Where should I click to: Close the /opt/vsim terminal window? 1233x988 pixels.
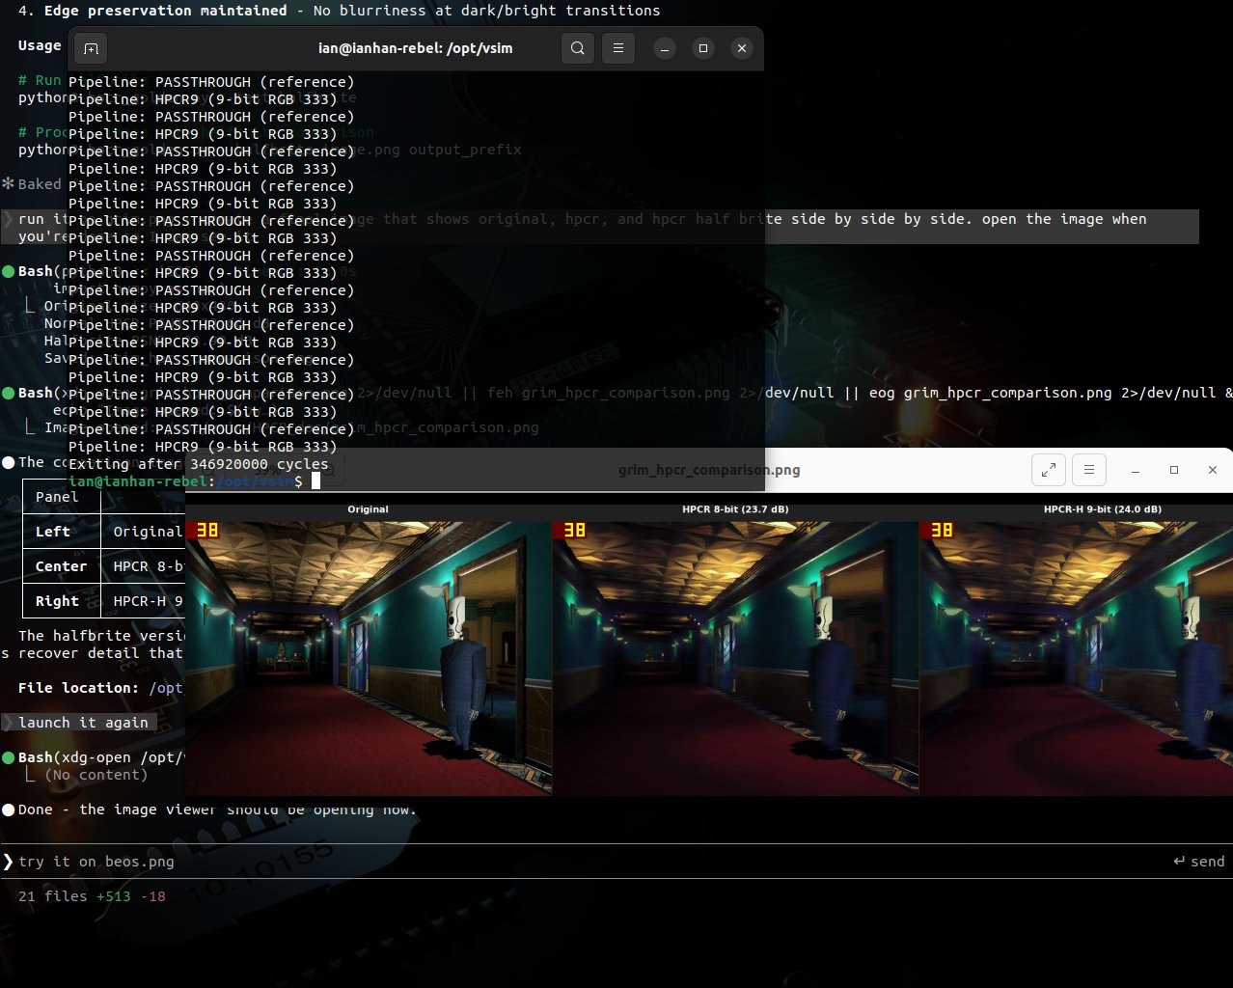[x=741, y=48]
